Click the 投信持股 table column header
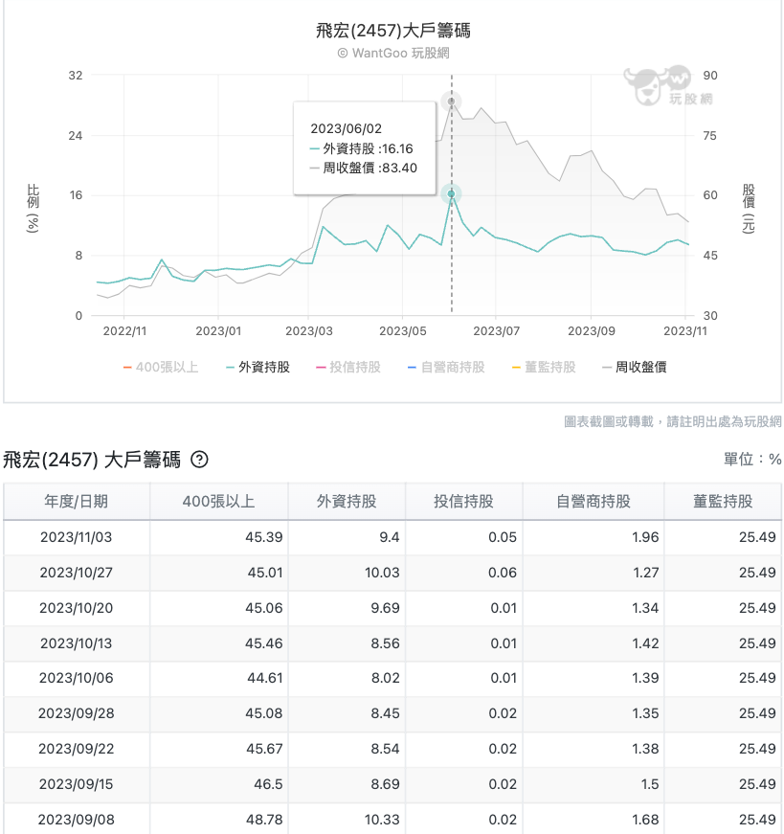This screenshot has width=784, height=834. [x=464, y=501]
